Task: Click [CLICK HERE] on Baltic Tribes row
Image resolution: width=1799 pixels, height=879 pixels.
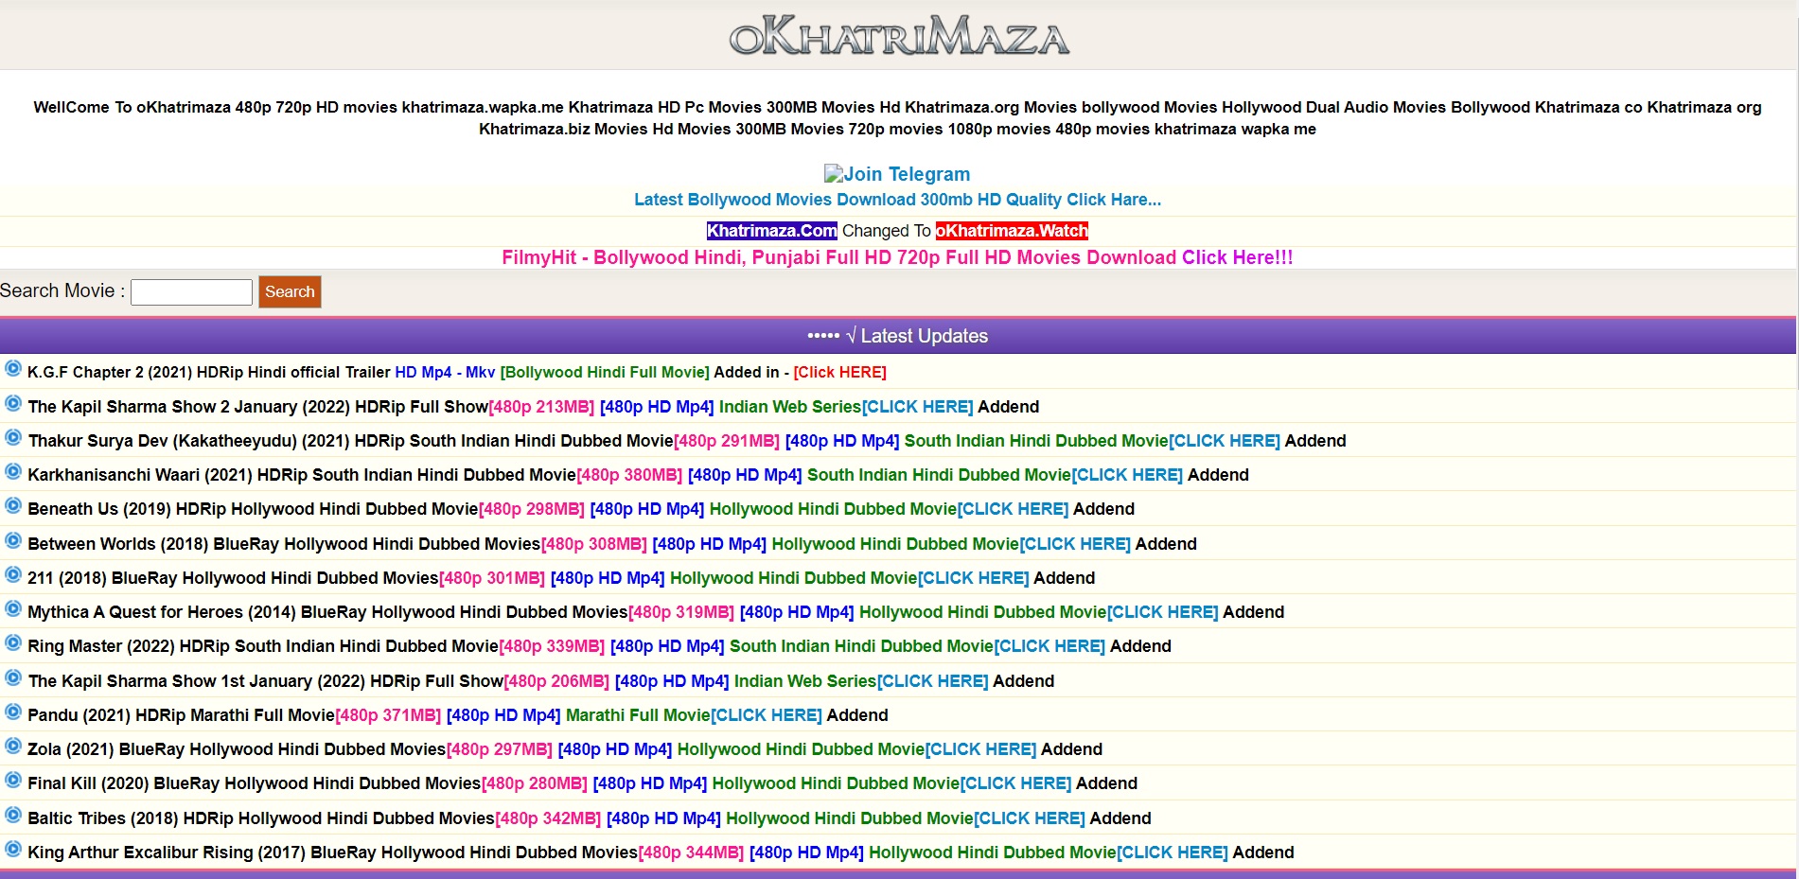Action: pos(1030,818)
